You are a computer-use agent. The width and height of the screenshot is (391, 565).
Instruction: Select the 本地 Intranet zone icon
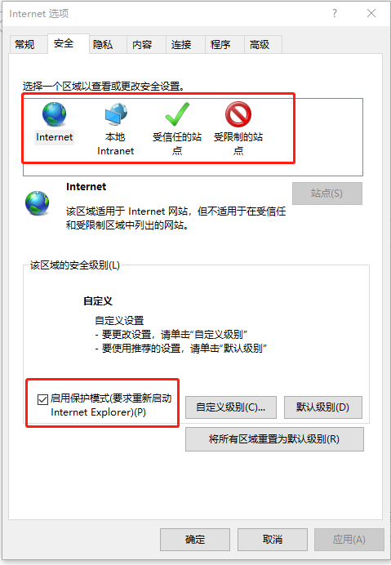point(116,114)
